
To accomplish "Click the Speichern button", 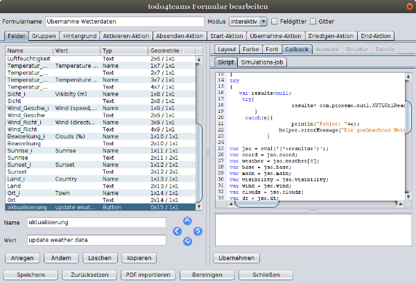I will (x=31, y=275).
